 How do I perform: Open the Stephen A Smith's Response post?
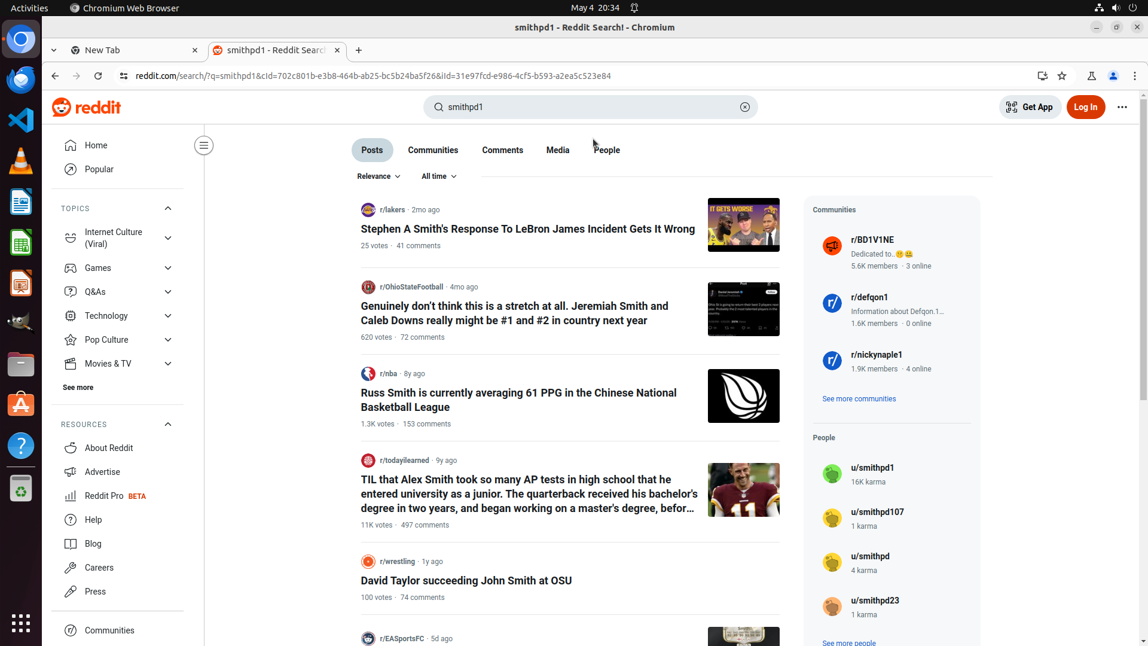coord(527,229)
